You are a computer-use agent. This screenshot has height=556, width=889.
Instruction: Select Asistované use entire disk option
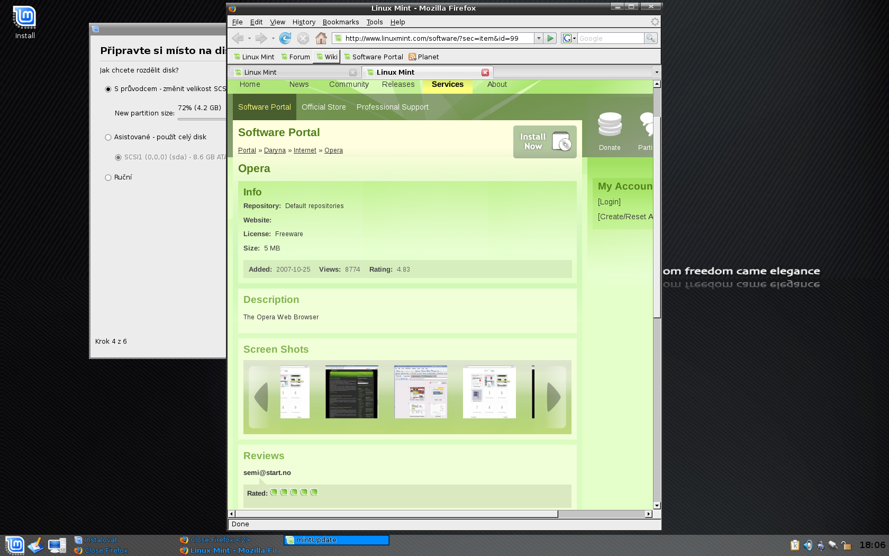108,137
